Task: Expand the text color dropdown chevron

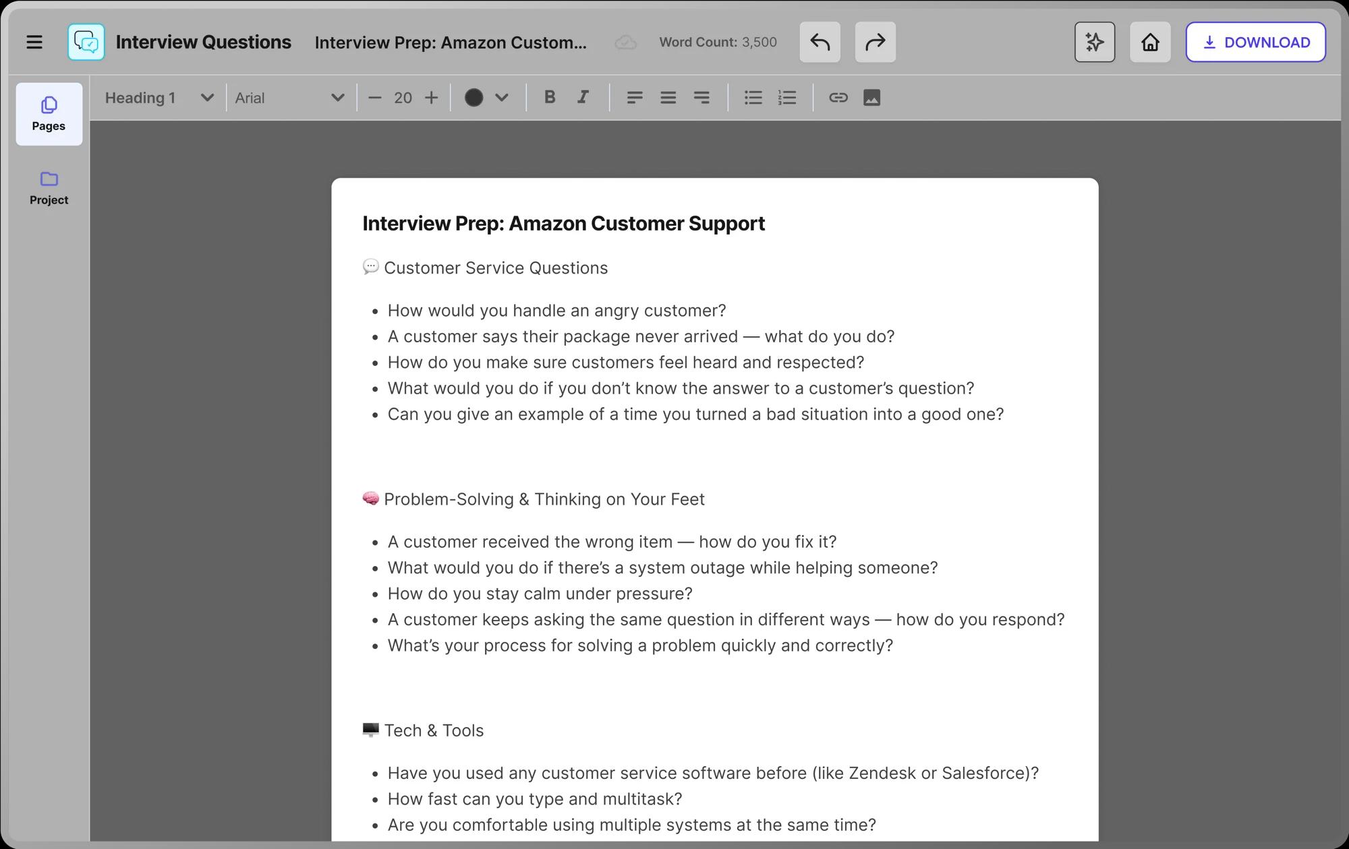Action: coord(501,98)
